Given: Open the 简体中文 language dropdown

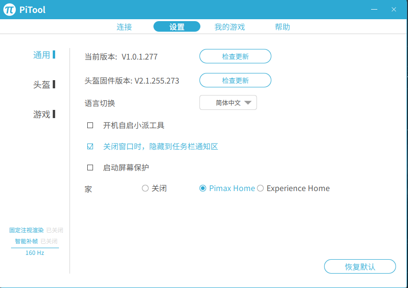Looking at the screenshot, I should pos(228,103).
